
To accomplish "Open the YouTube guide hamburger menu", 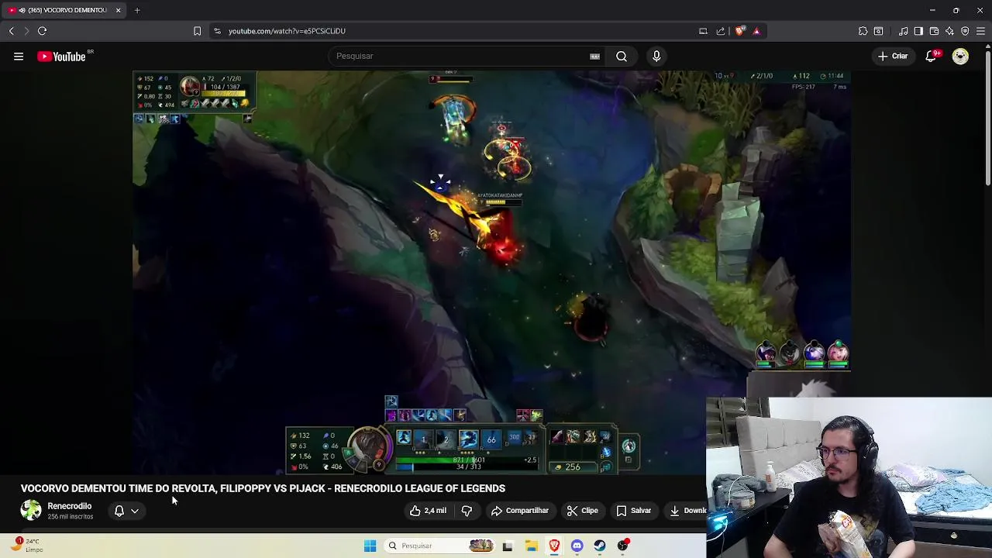I will (19, 56).
